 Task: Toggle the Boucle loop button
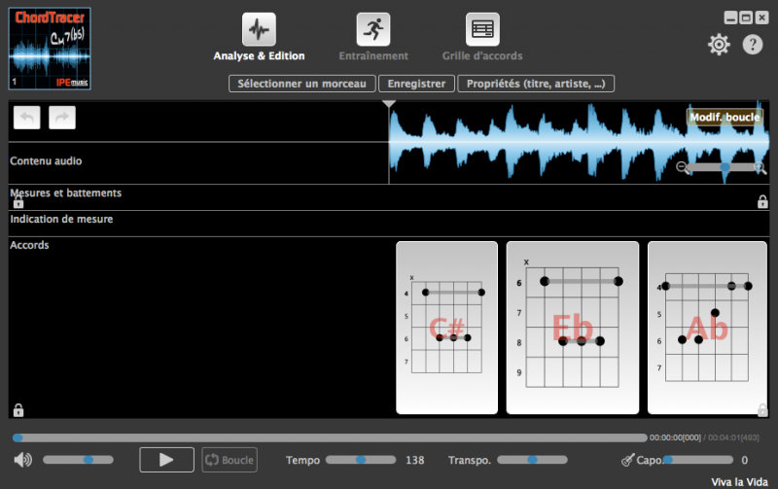point(230,460)
